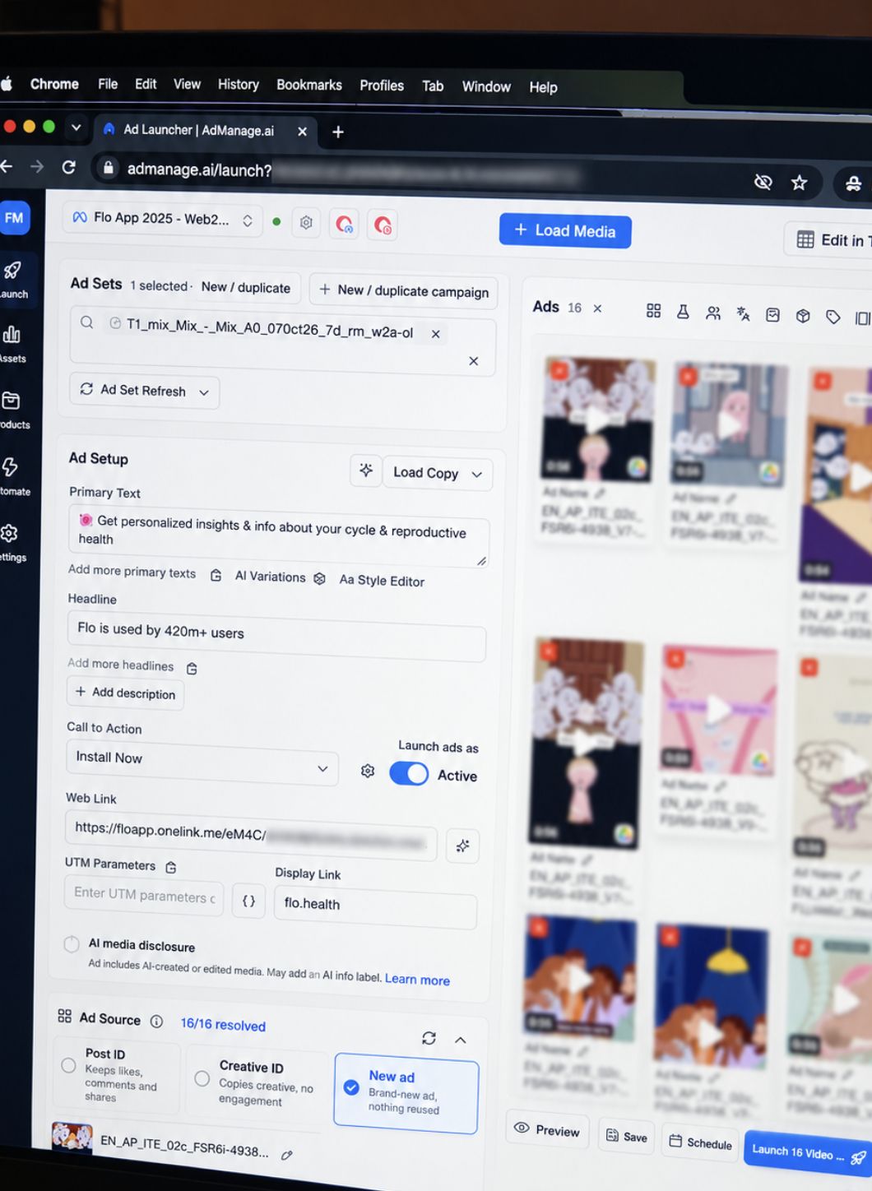Screen dimensions: 872x1191
Task: Open the Settings gear in sidebar
Action: pyautogui.click(x=11, y=541)
